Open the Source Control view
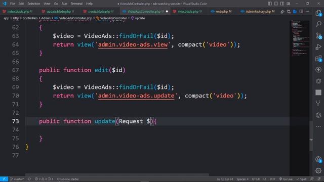Viewport: 324px width, 182px height. [x=318, y=36]
